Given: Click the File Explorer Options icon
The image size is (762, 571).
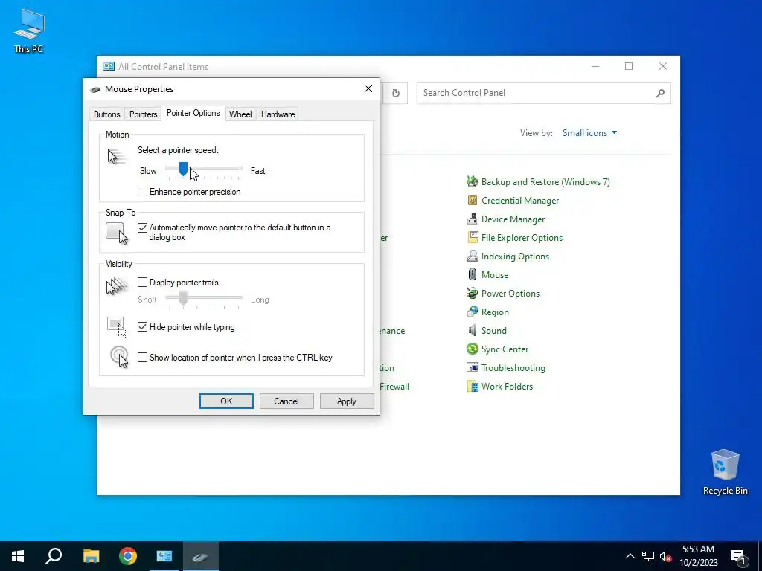Looking at the screenshot, I should pyautogui.click(x=472, y=237).
